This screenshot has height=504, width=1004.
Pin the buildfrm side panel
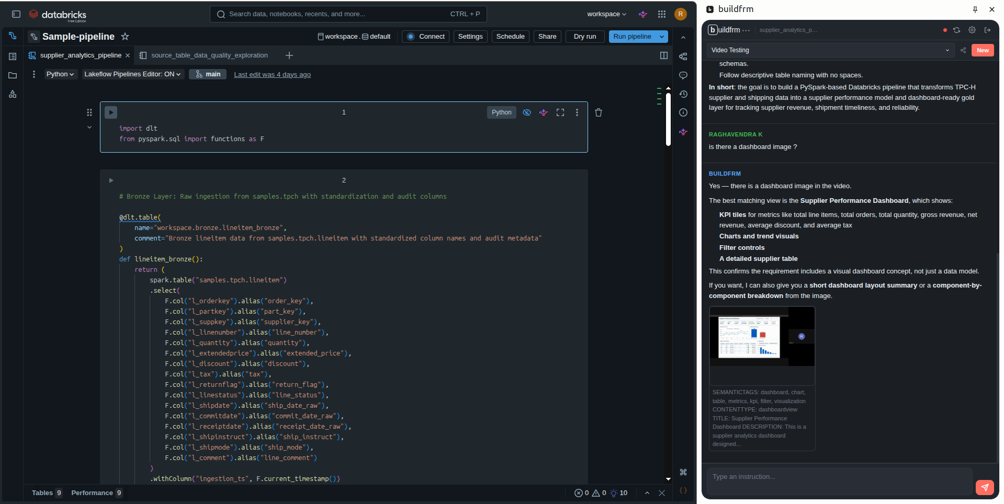click(975, 9)
